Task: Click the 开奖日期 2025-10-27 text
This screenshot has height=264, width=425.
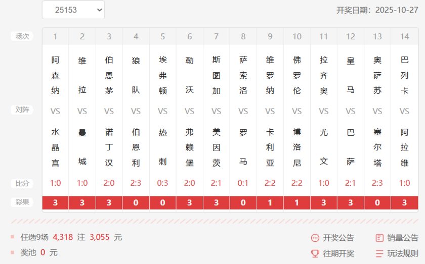Action: click(377, 10)
